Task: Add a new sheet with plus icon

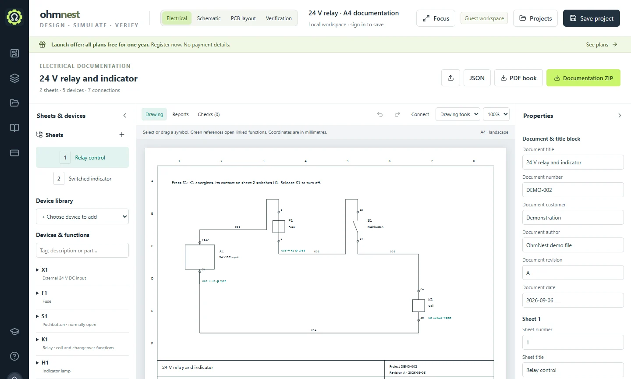Action: [122, 135]
